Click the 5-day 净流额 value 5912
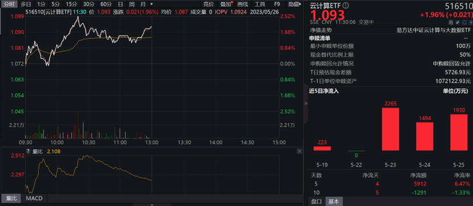 [421, 184]
